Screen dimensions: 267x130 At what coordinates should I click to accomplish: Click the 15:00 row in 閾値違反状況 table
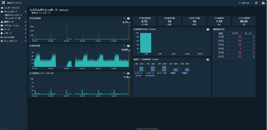[x=234, y=37]
